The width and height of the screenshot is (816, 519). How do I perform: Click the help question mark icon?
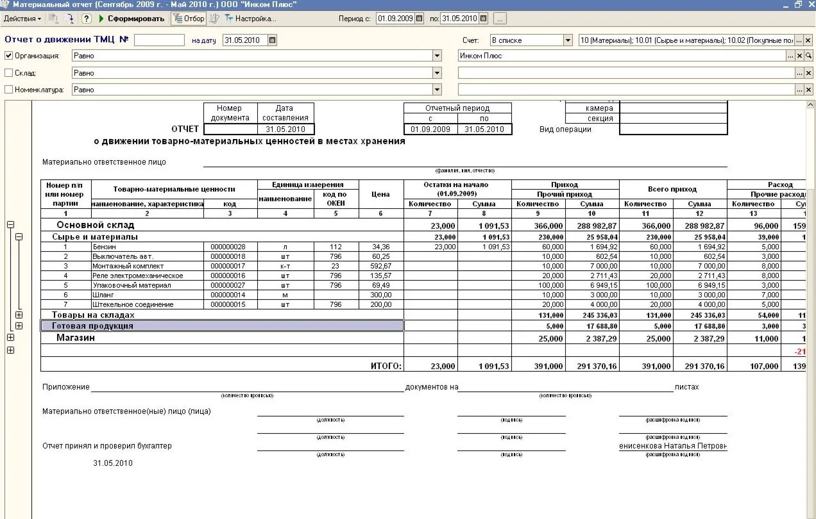point(87,19)
